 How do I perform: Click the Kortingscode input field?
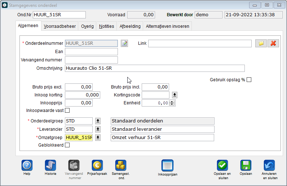[x=156, y=95]
